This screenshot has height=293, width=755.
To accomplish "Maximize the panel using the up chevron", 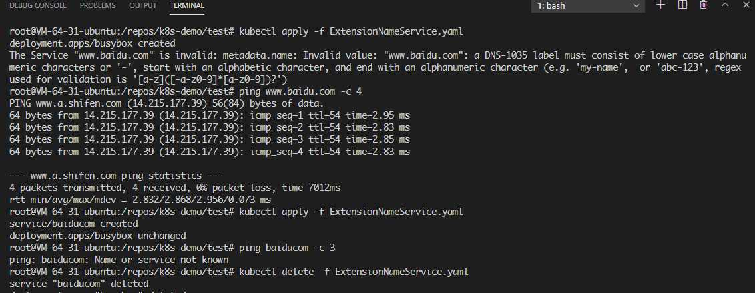I will 725,5.
